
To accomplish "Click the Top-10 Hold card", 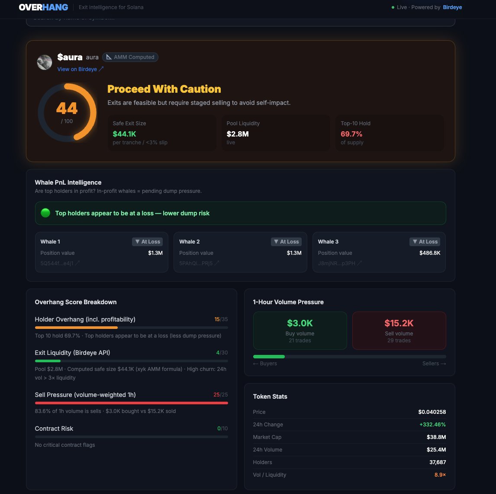I will (390, 133).
